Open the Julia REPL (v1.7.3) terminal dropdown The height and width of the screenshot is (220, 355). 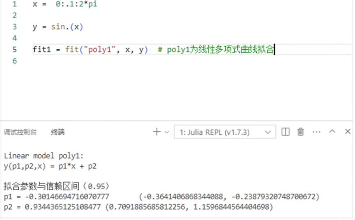(x=225, y=132)
